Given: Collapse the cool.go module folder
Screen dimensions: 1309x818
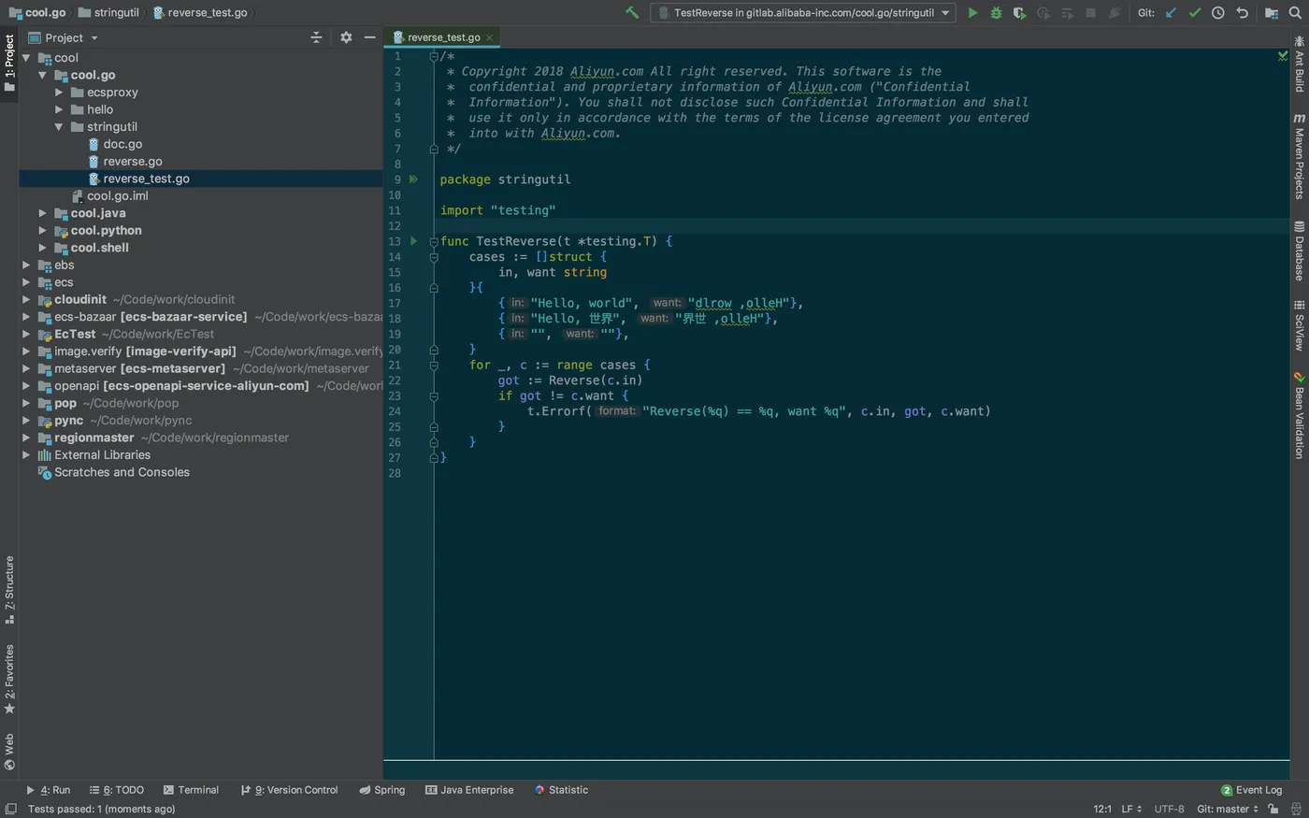Looking at the screenshot, I should click(x=43, y=75).
